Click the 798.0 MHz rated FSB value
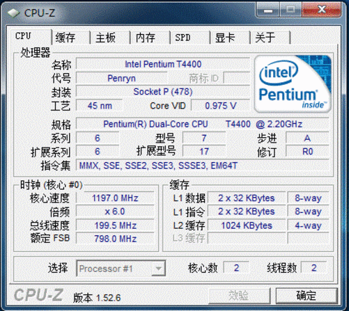349x311 pixels. [x=115, y=239]
